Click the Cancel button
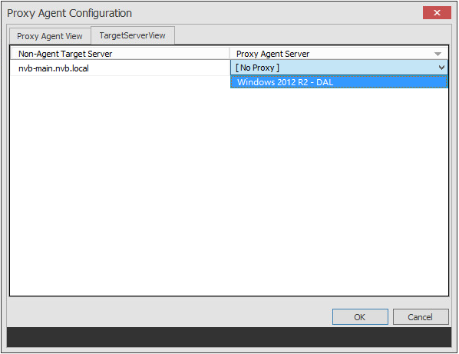Image resolution: width=459 pixels, height=354 pixels. [x=421, y=317]
